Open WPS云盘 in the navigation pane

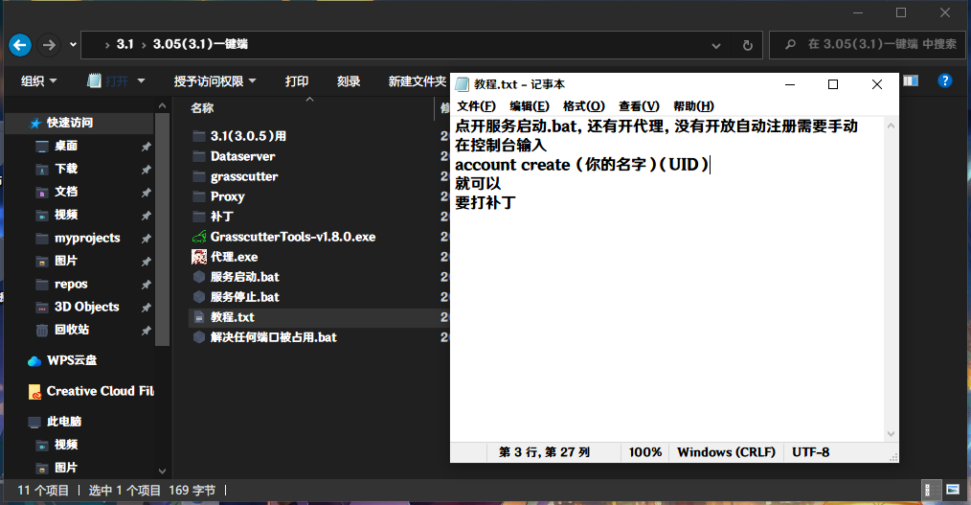[74, 360]
